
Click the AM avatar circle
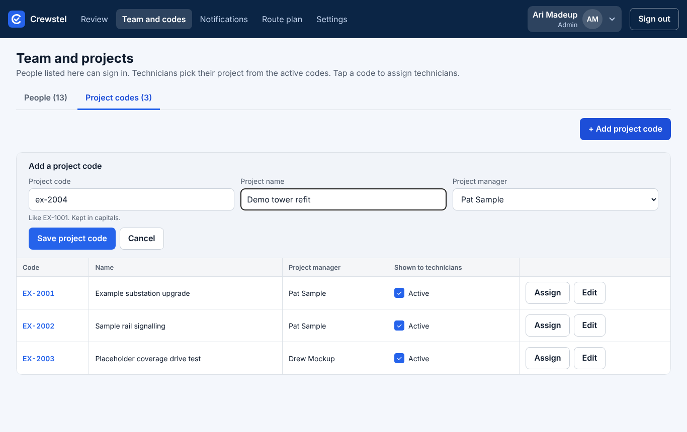coord(592,19)
